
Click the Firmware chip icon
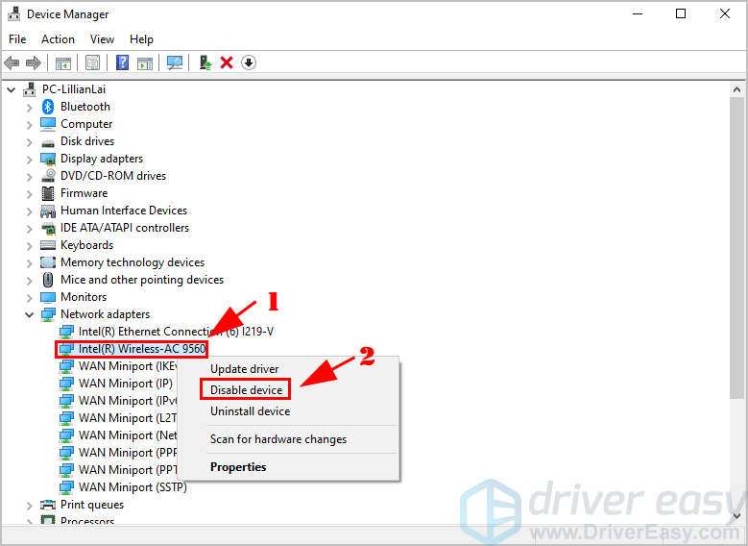point(48,193)
